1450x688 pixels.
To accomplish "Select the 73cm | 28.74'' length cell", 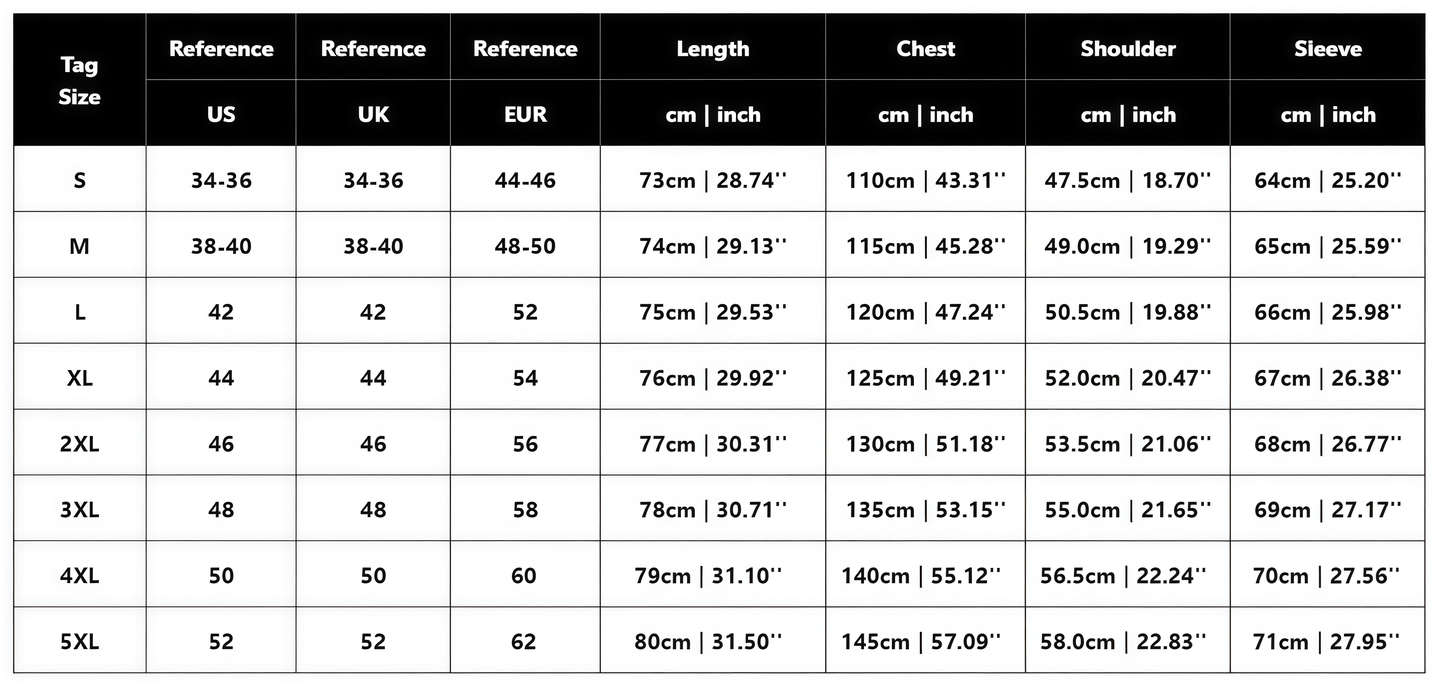I will pos(713,181).
